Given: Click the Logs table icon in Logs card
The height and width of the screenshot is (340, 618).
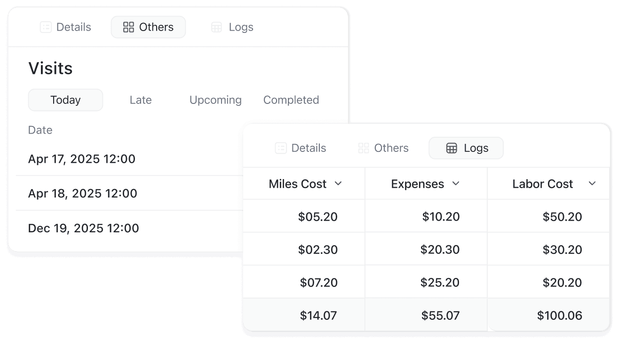Looking at the screenshot, I should [452, 148].
